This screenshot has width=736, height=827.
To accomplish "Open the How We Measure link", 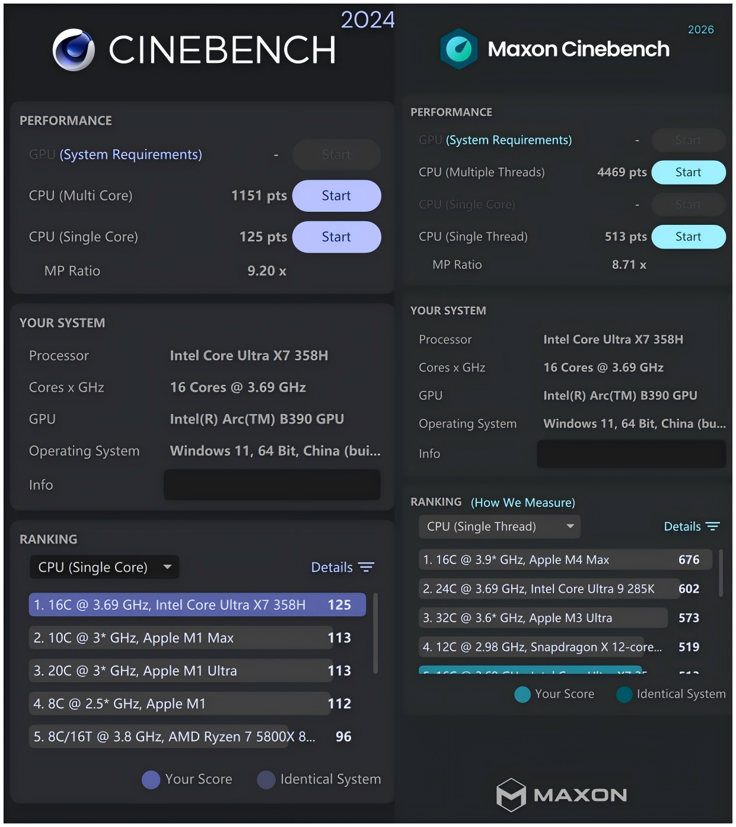I will coord(522,502).
